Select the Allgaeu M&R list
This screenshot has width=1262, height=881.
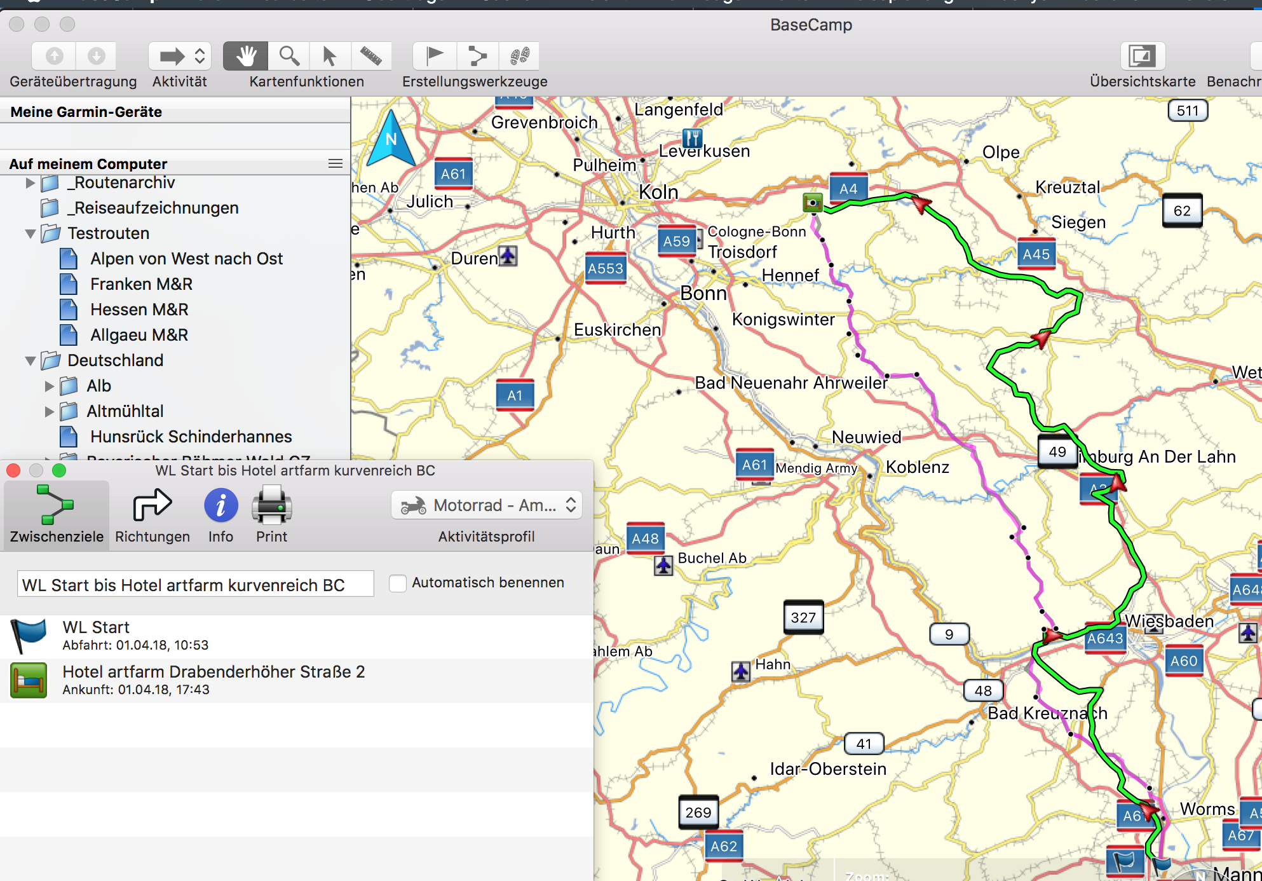coord(139,335)
